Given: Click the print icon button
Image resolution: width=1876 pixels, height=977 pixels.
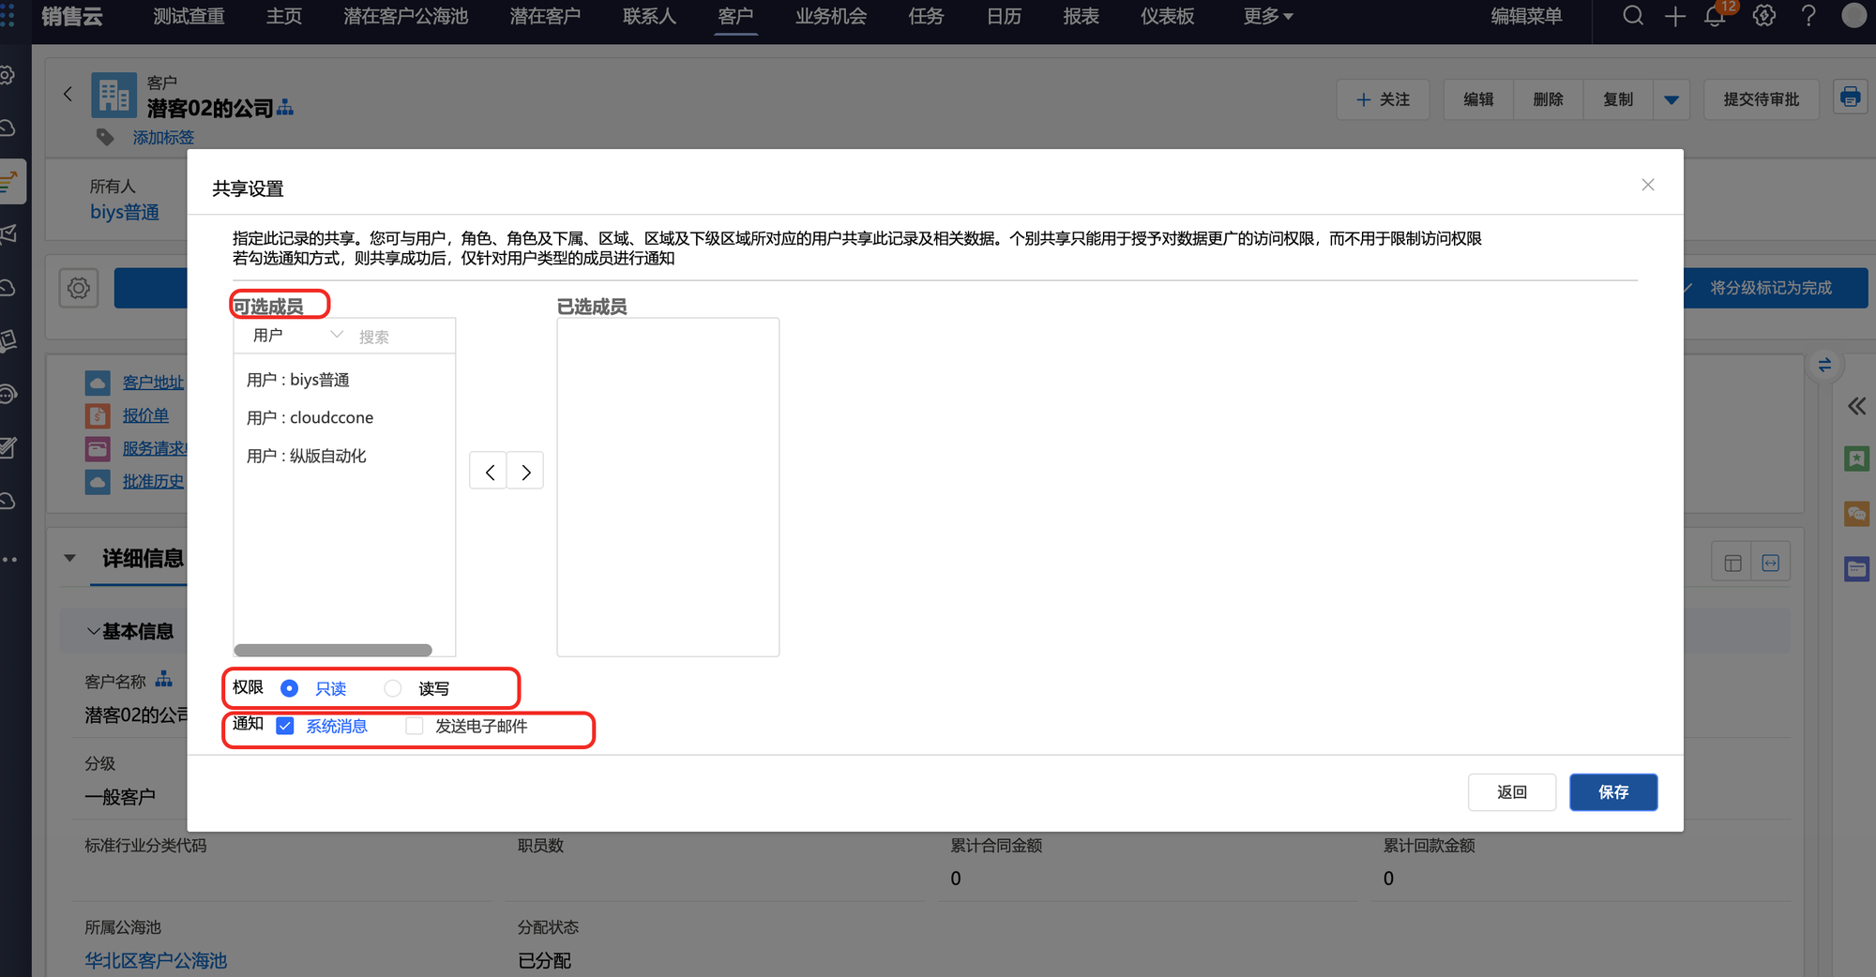Looking at the screenshot, I should click(x=1850, y=98).
